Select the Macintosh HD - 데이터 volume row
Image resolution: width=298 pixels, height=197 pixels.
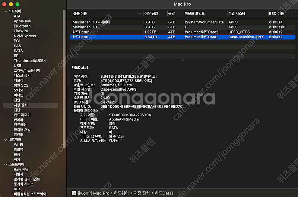pos(183,22)
